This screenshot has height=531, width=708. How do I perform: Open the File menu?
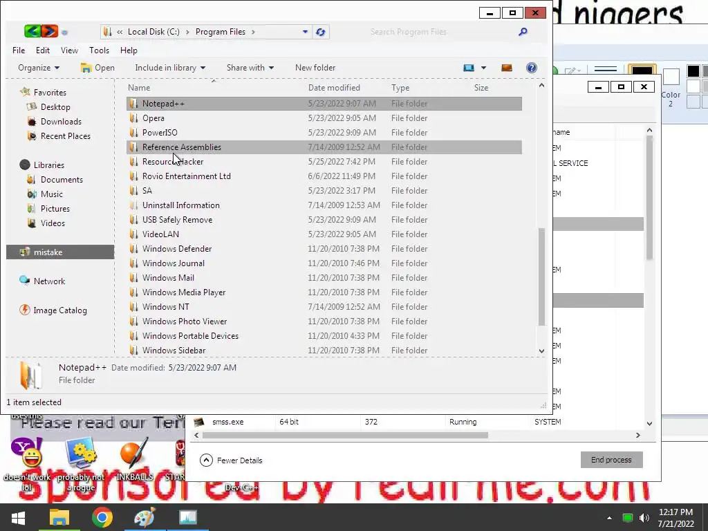19,50
